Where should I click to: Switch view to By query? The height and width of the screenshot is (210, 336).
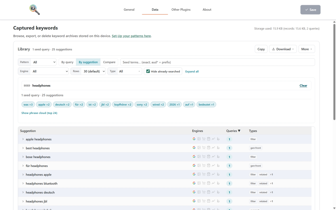tap(67, 62)
